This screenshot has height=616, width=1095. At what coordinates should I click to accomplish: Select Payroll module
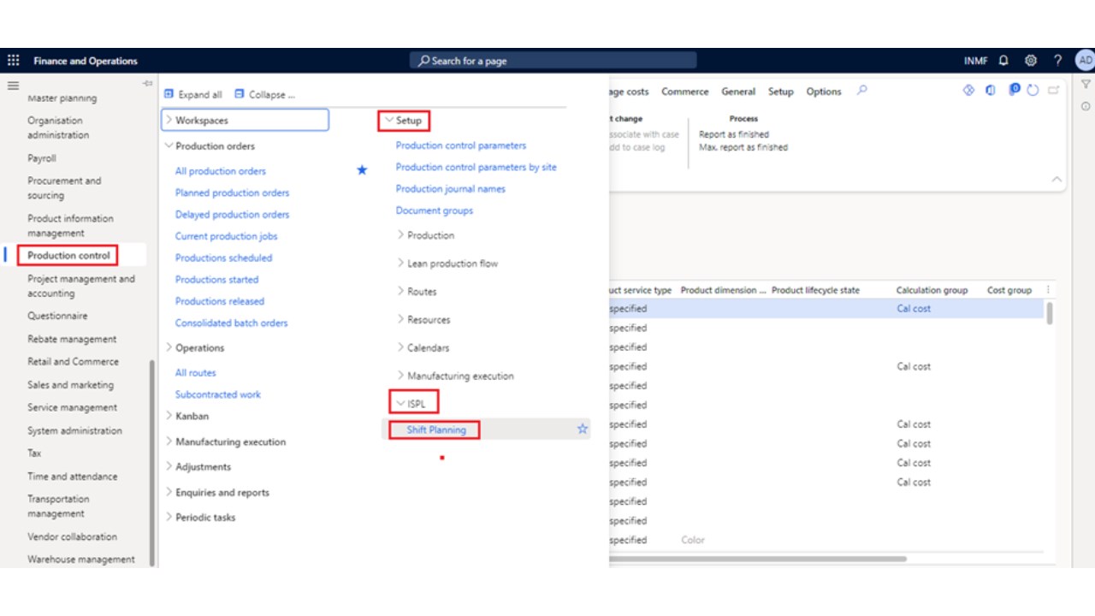41,158
